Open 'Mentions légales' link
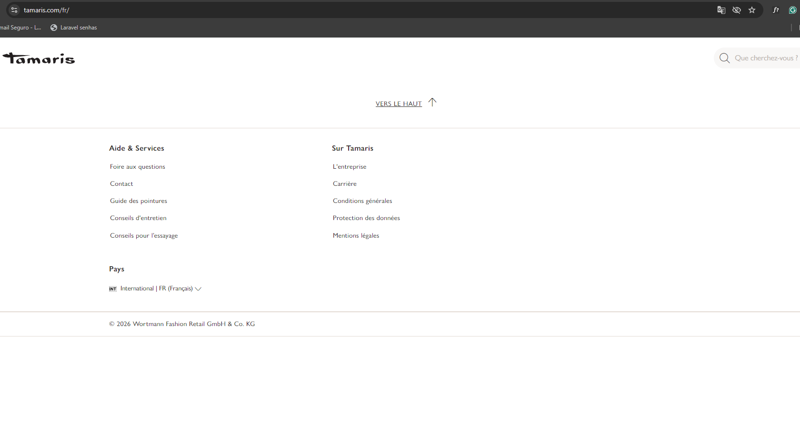 [x=356, y=236]
